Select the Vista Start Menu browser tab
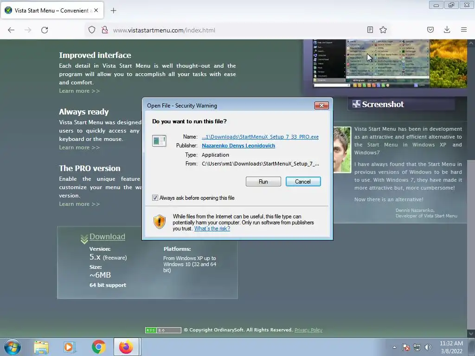This screenshot has height=356, width=475. tap(52, 10)
